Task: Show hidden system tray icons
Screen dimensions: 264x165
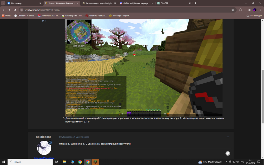Action: tap(226, 162)
